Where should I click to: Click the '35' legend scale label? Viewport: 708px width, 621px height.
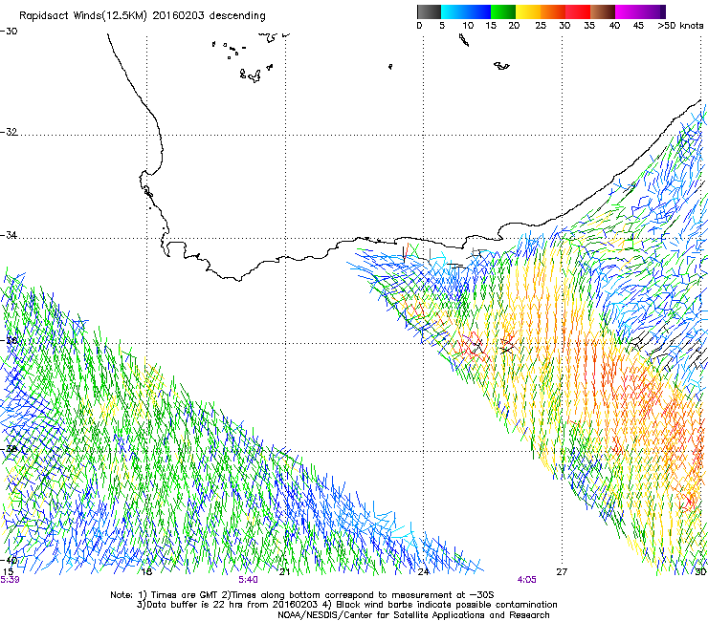tap(589, 26)
